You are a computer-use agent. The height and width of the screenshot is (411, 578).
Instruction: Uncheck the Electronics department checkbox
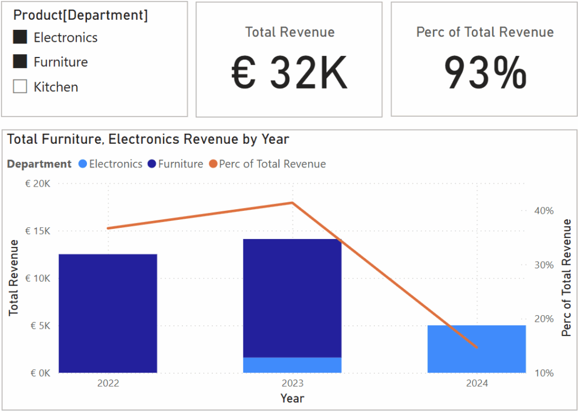pyautogui.click(x=20, y=38)
